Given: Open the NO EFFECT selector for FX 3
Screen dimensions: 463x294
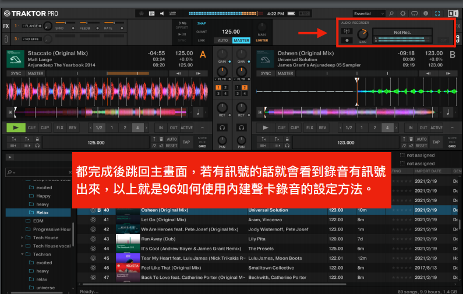Looking at the screenshot, I should [x=32, y=39].
